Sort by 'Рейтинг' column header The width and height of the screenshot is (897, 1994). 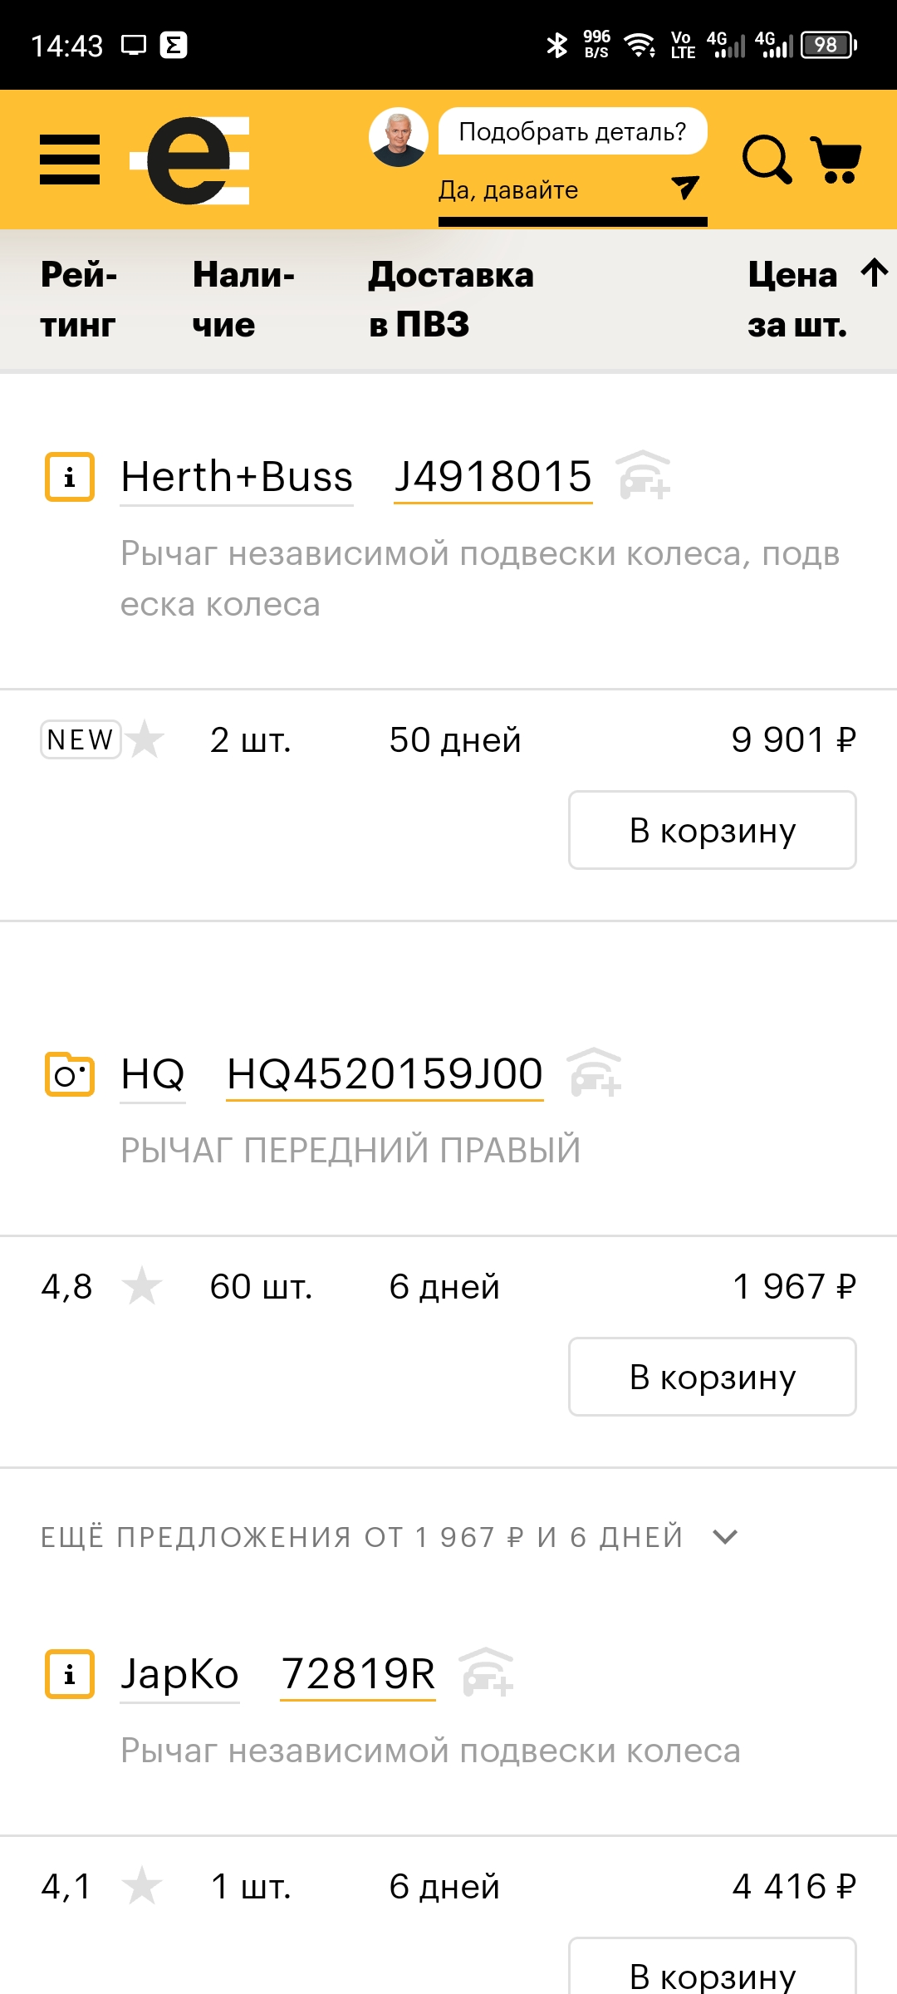click(79, 299)
